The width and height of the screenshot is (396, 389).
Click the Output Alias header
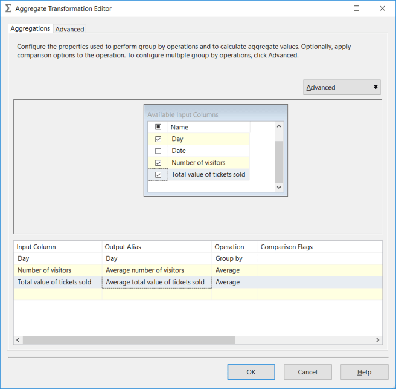click(x=157, y=247)
